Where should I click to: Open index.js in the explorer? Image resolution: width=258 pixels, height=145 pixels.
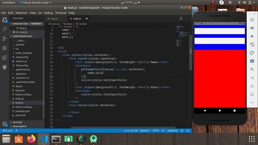(x=20, y=99)
